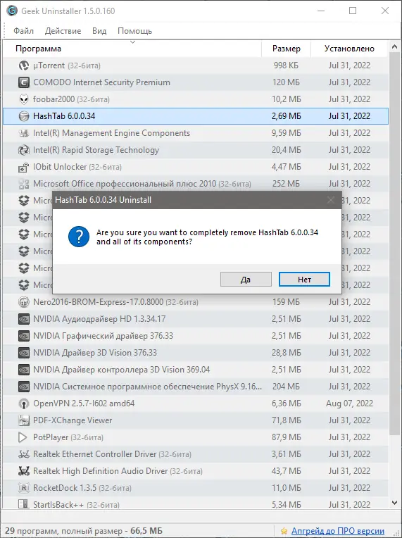The image size is (402, 538).
Task: Select the OpenVPN 2.5.7-I602 amd64 name
Action: [84, 403]
